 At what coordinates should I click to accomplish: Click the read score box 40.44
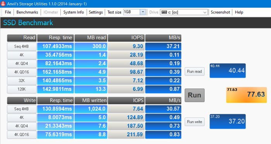pyautogui.click(x=228, y=71)
